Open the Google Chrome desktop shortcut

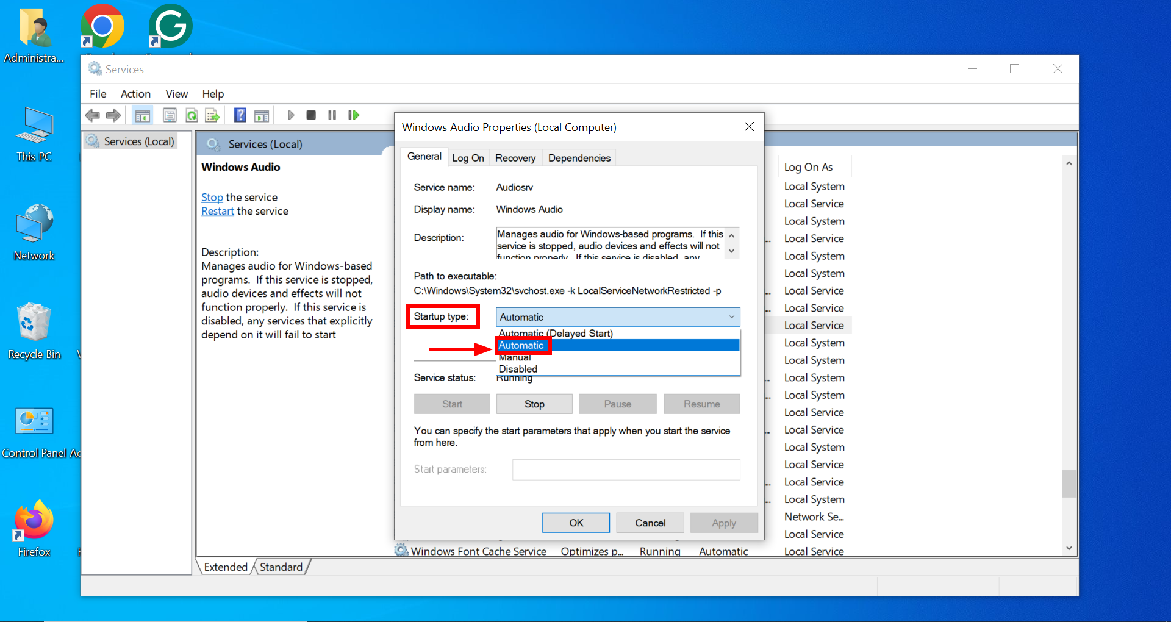pyautogui.click(x=102, y=27)
